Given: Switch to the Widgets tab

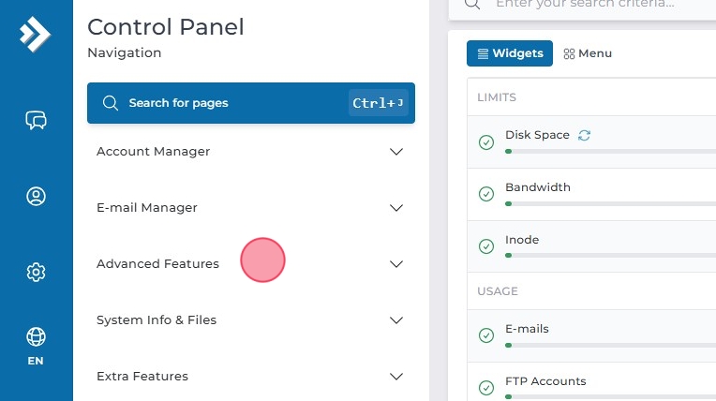Looking at the screenshot, I should coord(509,53).
